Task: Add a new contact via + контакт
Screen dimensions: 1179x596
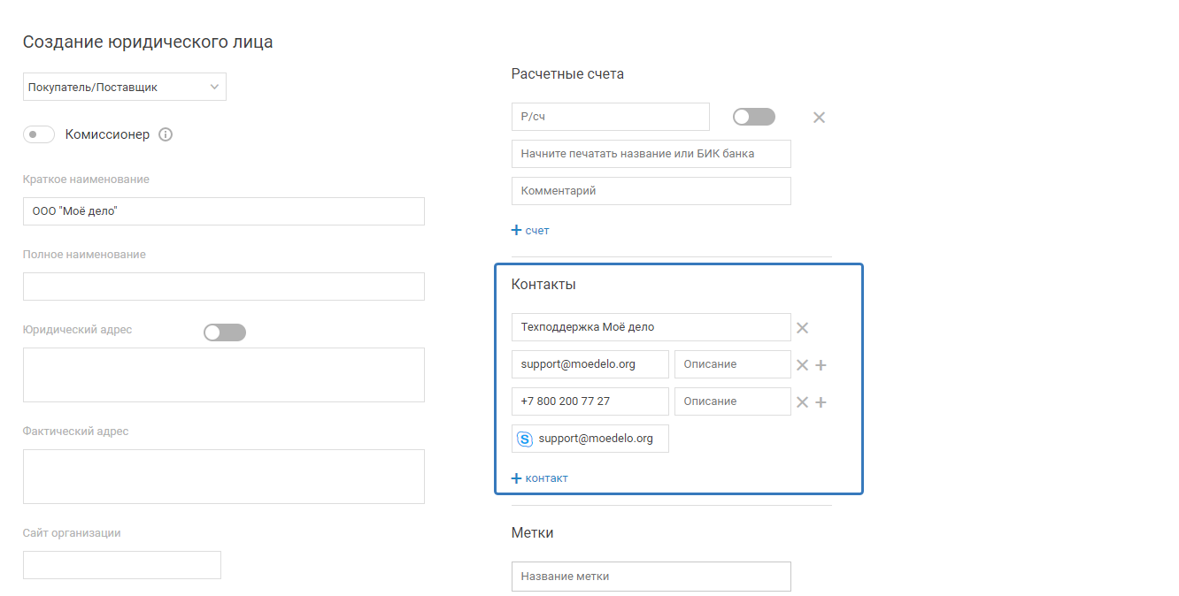Action: (540, 478)
